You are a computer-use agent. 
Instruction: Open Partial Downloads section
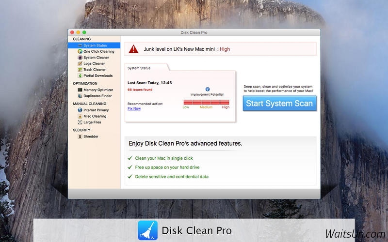(x=98, y=76)
